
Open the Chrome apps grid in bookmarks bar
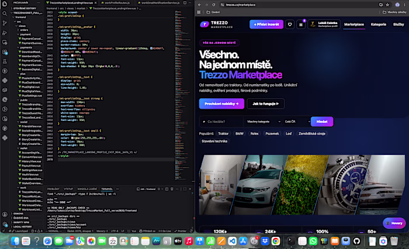pyautogui.click(x=199, y=12)
